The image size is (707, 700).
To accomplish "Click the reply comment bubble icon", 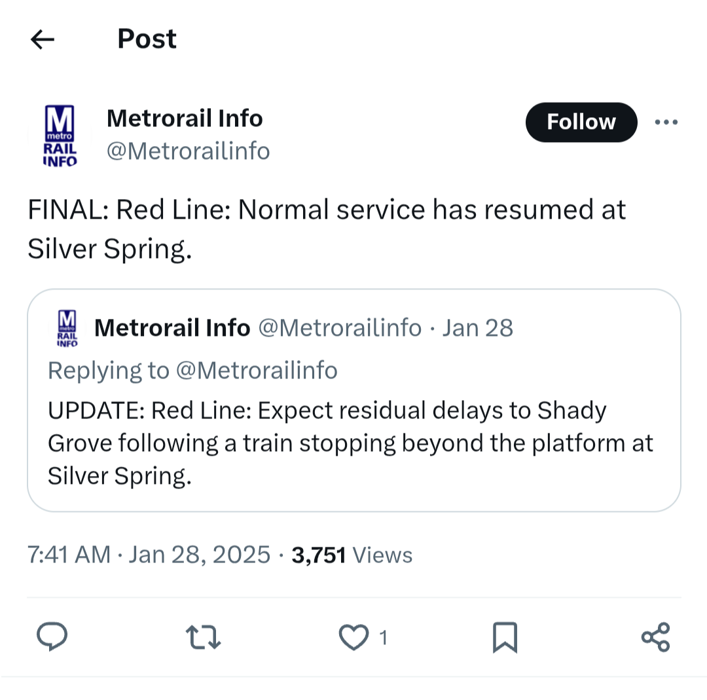I will click(52, 637).
